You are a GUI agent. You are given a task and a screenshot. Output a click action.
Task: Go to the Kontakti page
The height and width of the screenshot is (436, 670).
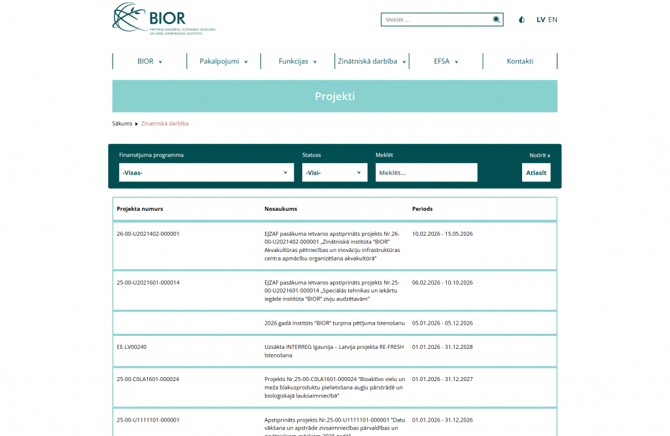tap(520, 62)
